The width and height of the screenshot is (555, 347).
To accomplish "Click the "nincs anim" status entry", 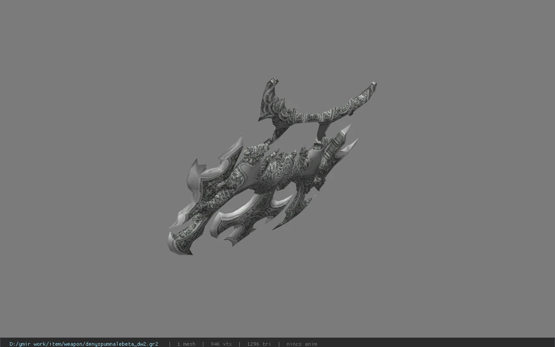I will (x=302, y=344).
